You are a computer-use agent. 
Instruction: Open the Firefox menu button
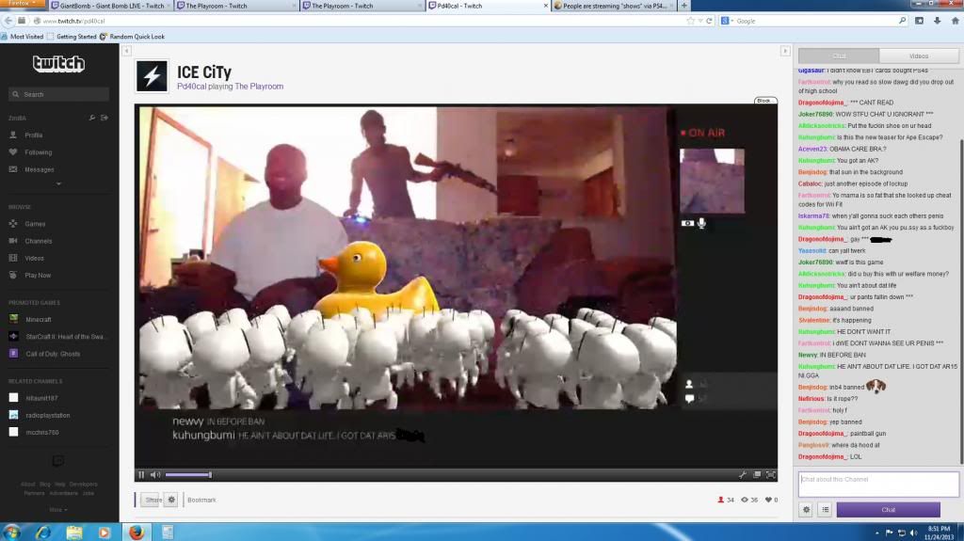(x=23, y=3)
